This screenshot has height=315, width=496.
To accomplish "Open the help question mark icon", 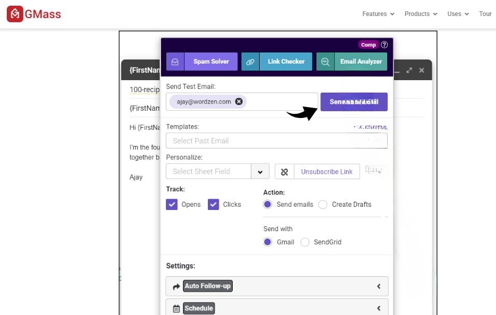I will coord(385,45).
